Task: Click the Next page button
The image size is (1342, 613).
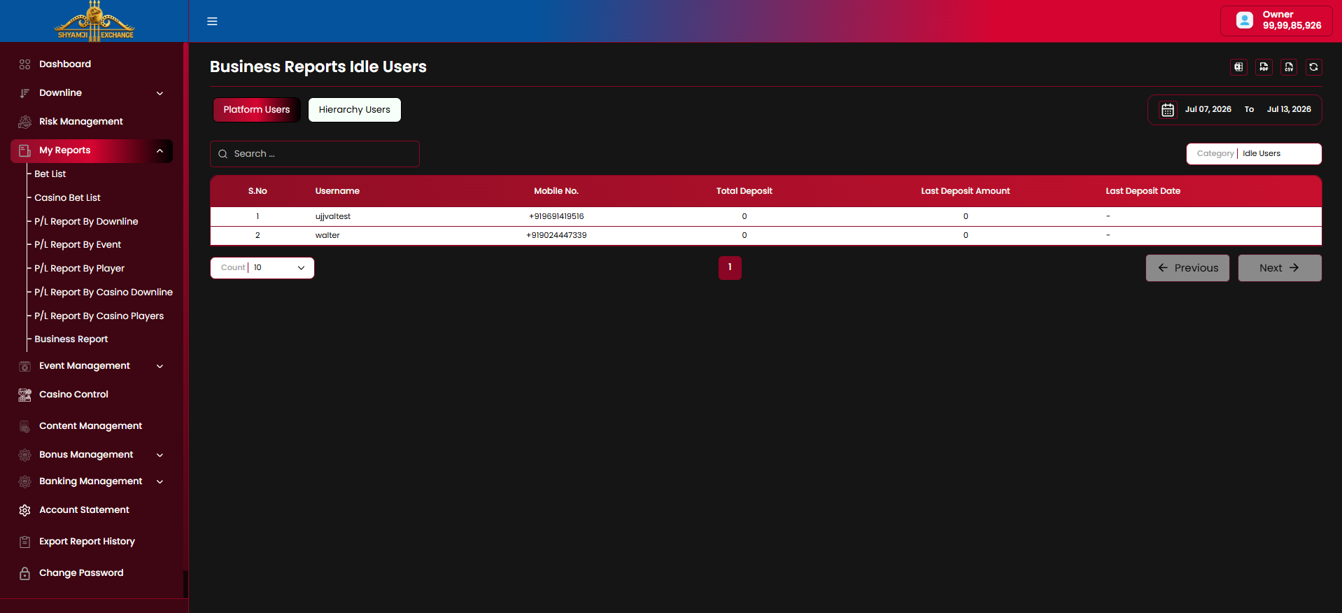Action: (1280, 268)
